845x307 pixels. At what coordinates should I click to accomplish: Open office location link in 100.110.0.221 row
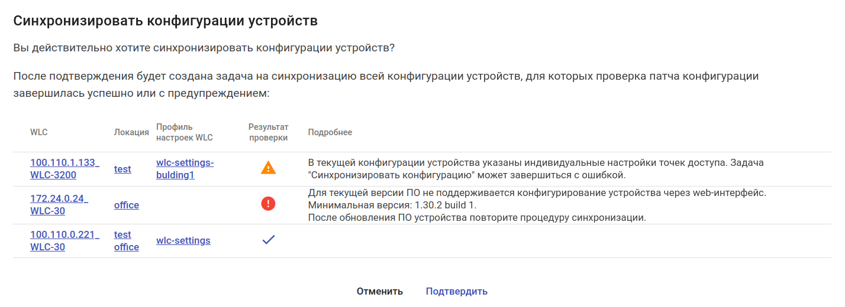pos(126,247)
